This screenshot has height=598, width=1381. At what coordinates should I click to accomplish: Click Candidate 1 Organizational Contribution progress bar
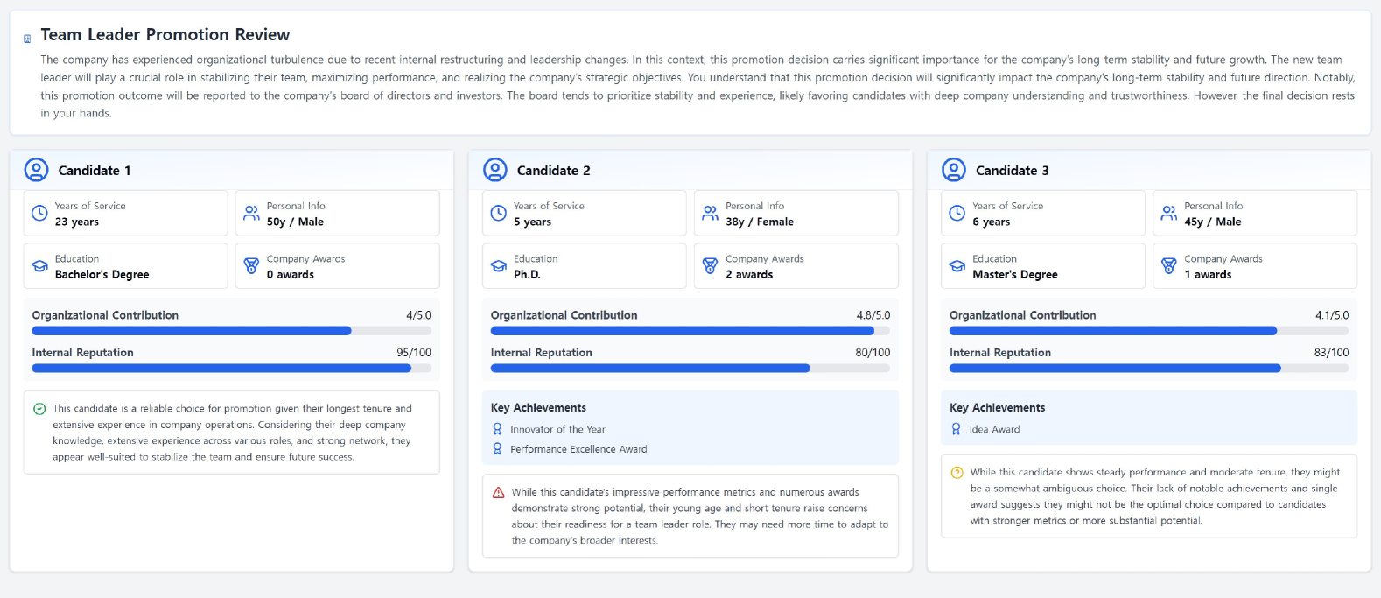[x=231, y=331]
